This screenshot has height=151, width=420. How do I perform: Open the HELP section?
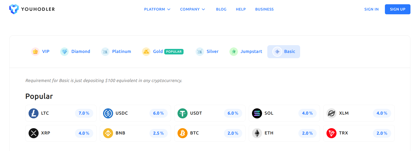[x=241, y=9]
